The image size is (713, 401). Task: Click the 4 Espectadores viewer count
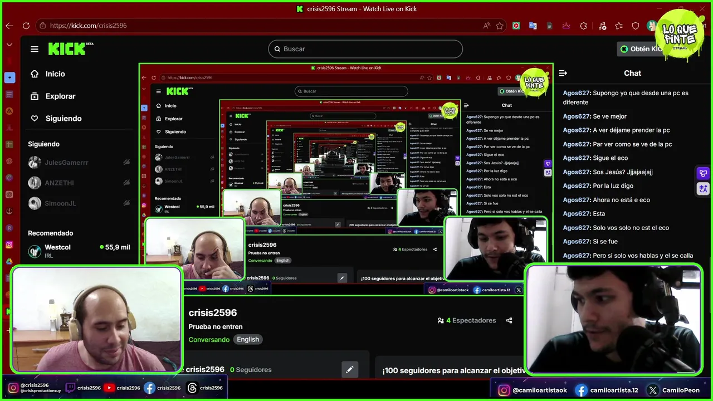[467, 320]
